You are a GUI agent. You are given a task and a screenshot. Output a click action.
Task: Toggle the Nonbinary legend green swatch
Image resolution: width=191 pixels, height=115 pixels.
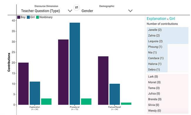(38, 17)
